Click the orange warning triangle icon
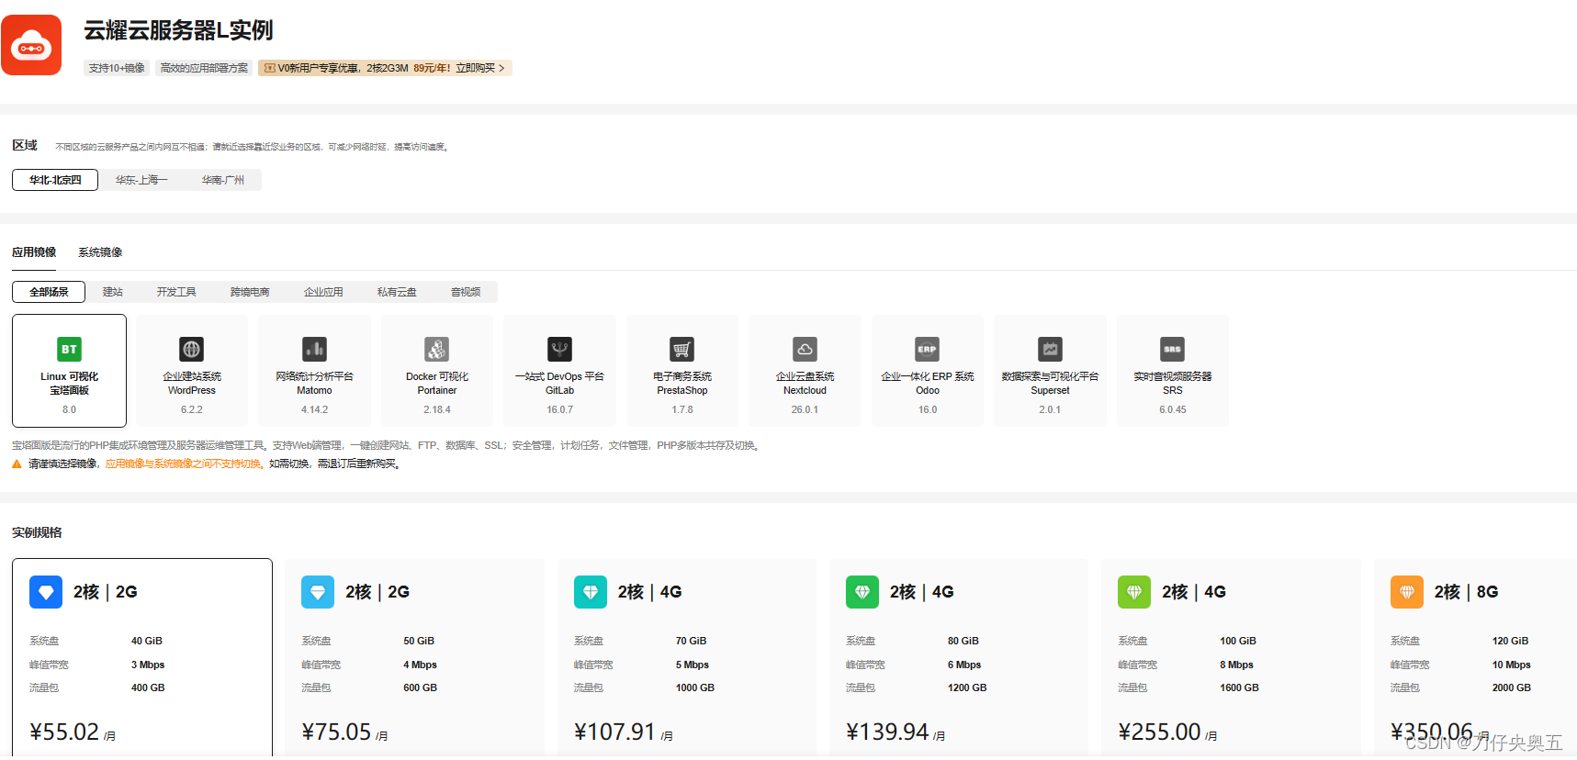Viewport: 1577px width, 760px height. 17,464
